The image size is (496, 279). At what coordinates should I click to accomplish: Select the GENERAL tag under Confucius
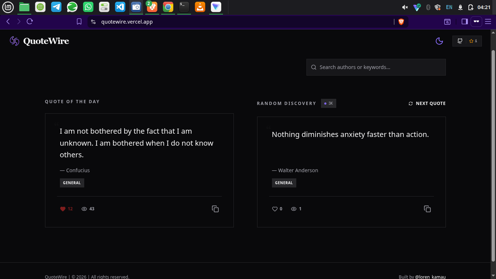(72, 183)
